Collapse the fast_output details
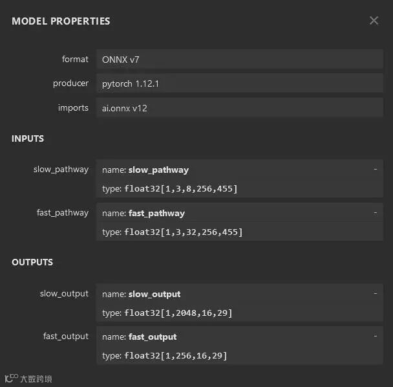Screen dimensions: 393x387 tap(375, 336)
